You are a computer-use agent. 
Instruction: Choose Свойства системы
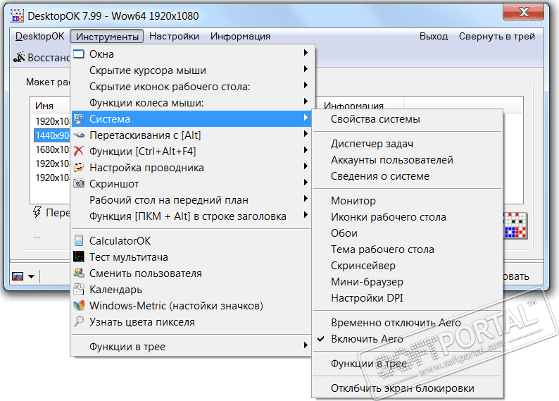[408, 119]
